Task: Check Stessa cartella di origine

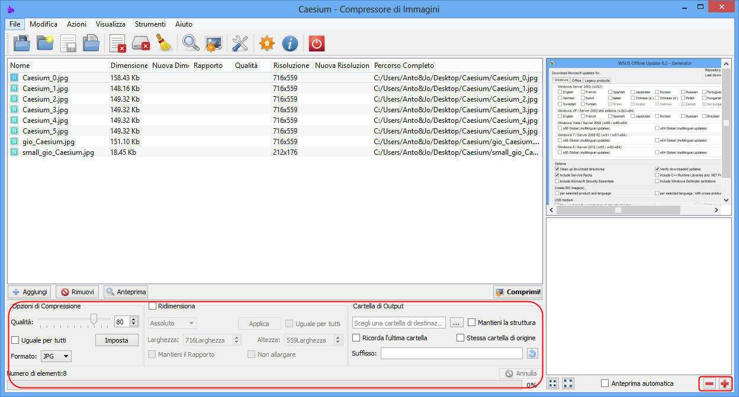Action: click(x=460, y=338)
